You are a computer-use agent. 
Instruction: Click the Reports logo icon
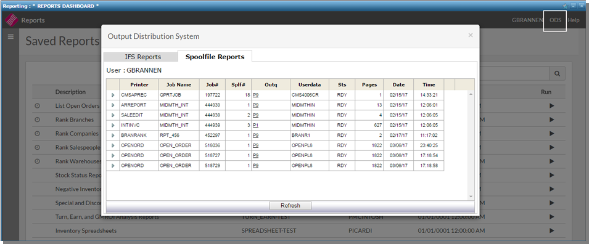coord(12,20)
